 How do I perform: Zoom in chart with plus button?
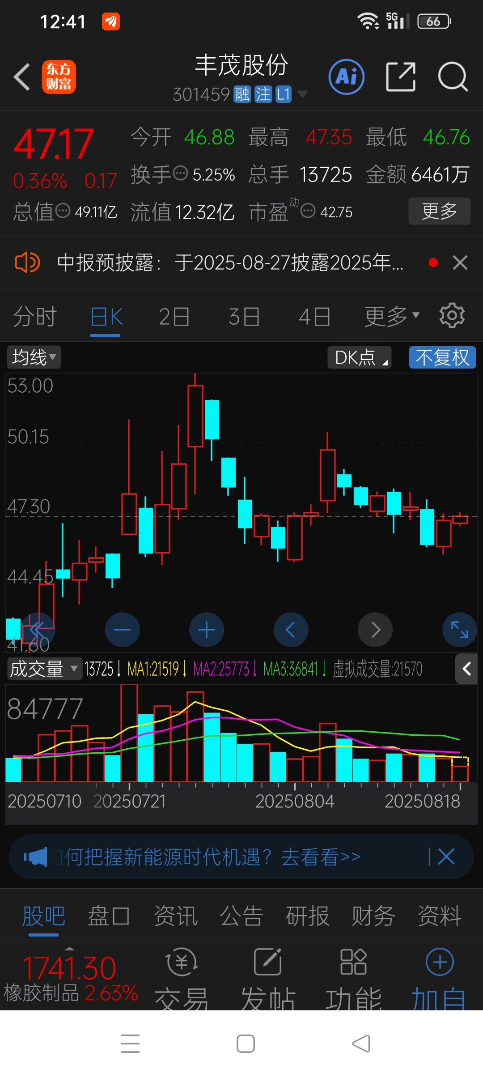[x=207, y=630]
